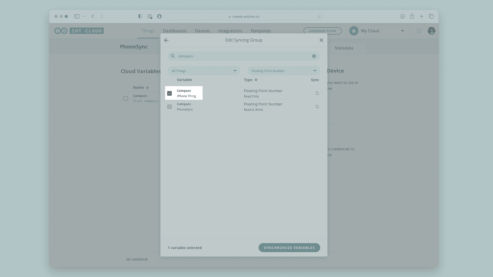Viewport: 493px width, 277px height.
Task: Toggle Compass PhoneSync checkbox
Action: pyautogui.click(x=169, y=107)
